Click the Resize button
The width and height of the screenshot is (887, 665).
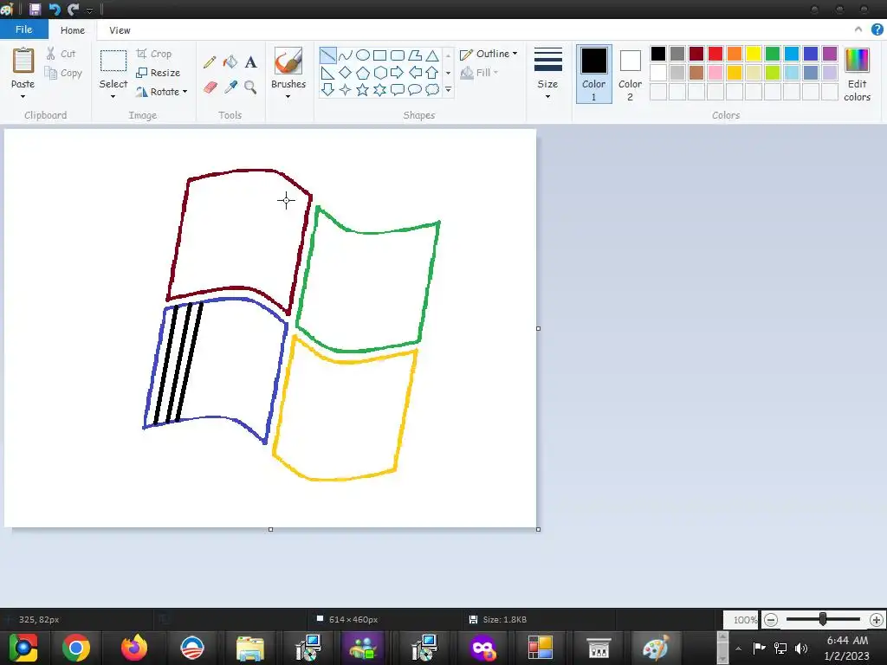coord(159,73)
